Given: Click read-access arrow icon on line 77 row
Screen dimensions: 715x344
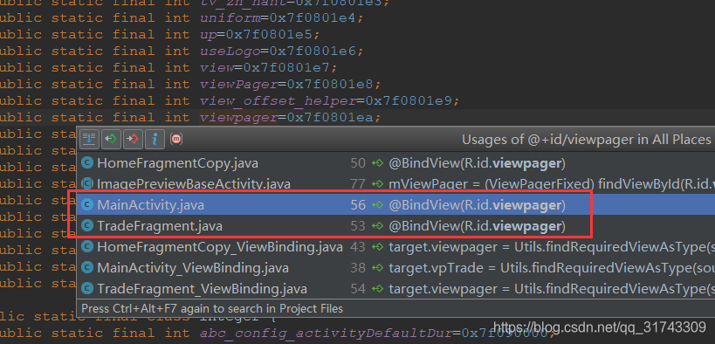Looking at the screenshot, I should (377, 184).
